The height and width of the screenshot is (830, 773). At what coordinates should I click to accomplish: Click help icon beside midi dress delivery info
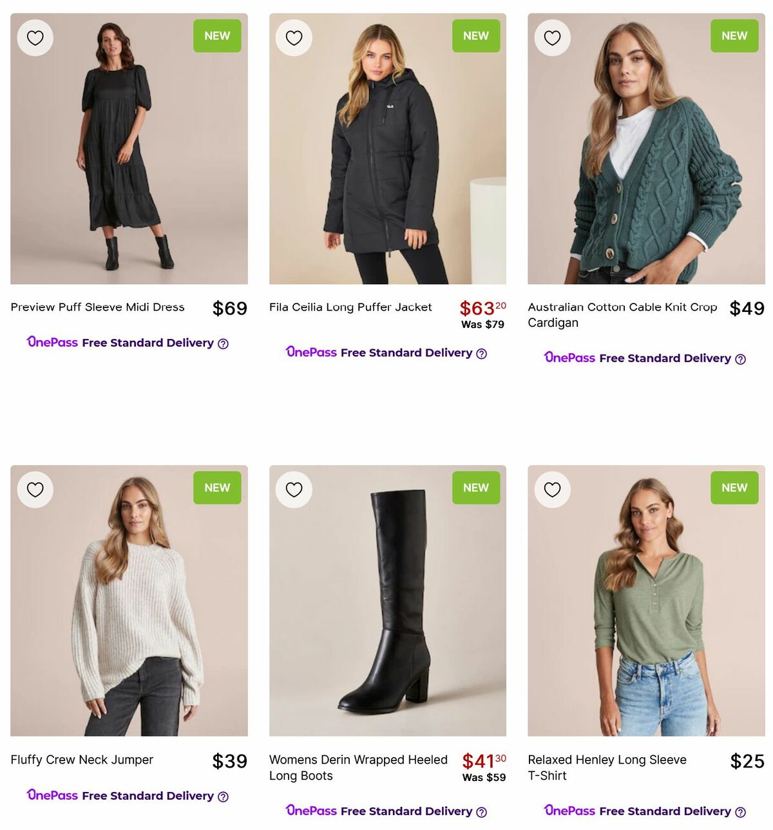[x=222, y=343]
